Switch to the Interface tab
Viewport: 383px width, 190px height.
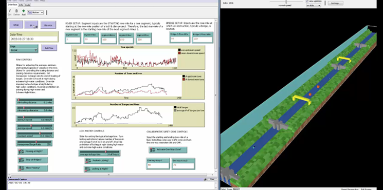point(12,5)
